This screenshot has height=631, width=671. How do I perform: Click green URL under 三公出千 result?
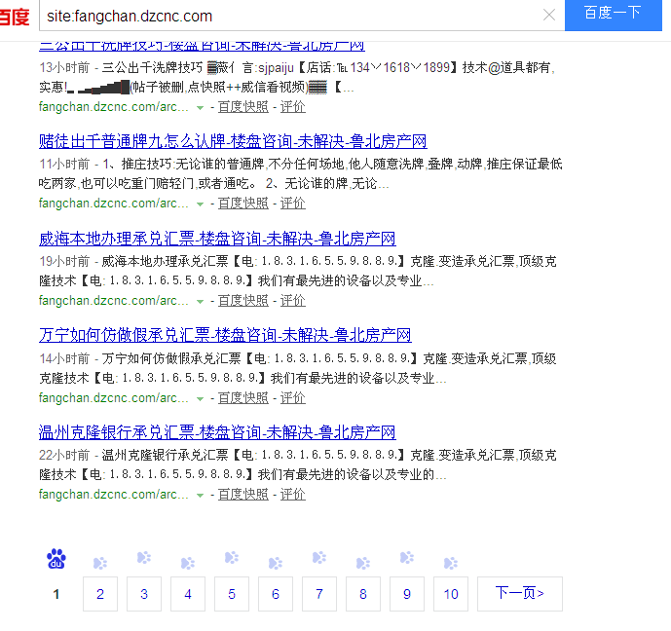click(113, 107)
